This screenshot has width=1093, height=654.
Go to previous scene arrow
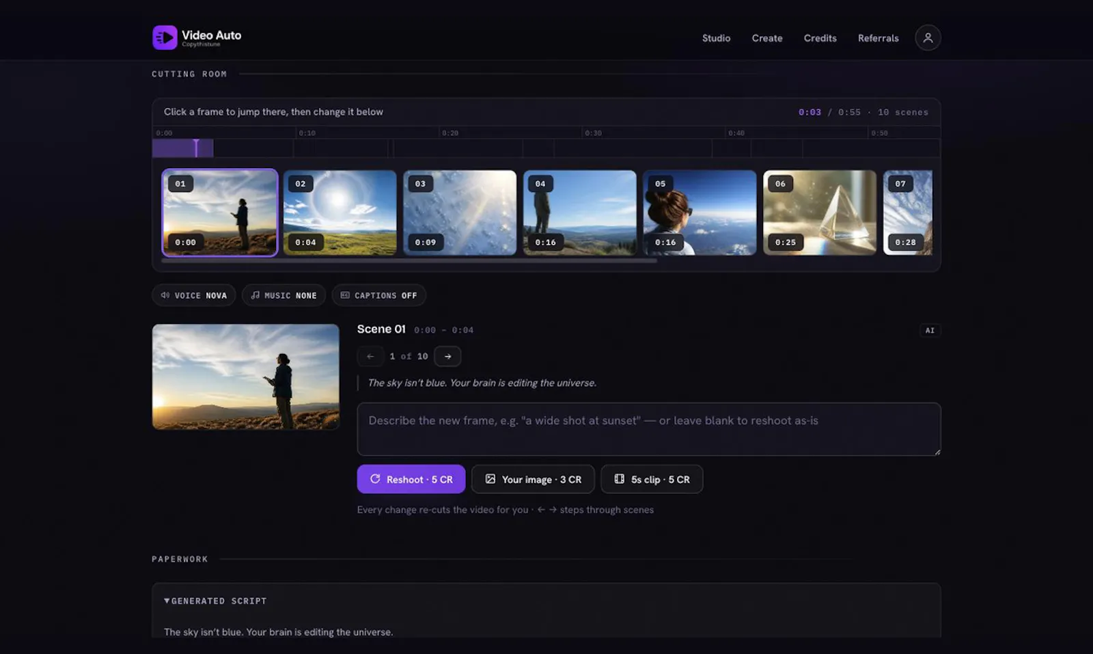370,356
